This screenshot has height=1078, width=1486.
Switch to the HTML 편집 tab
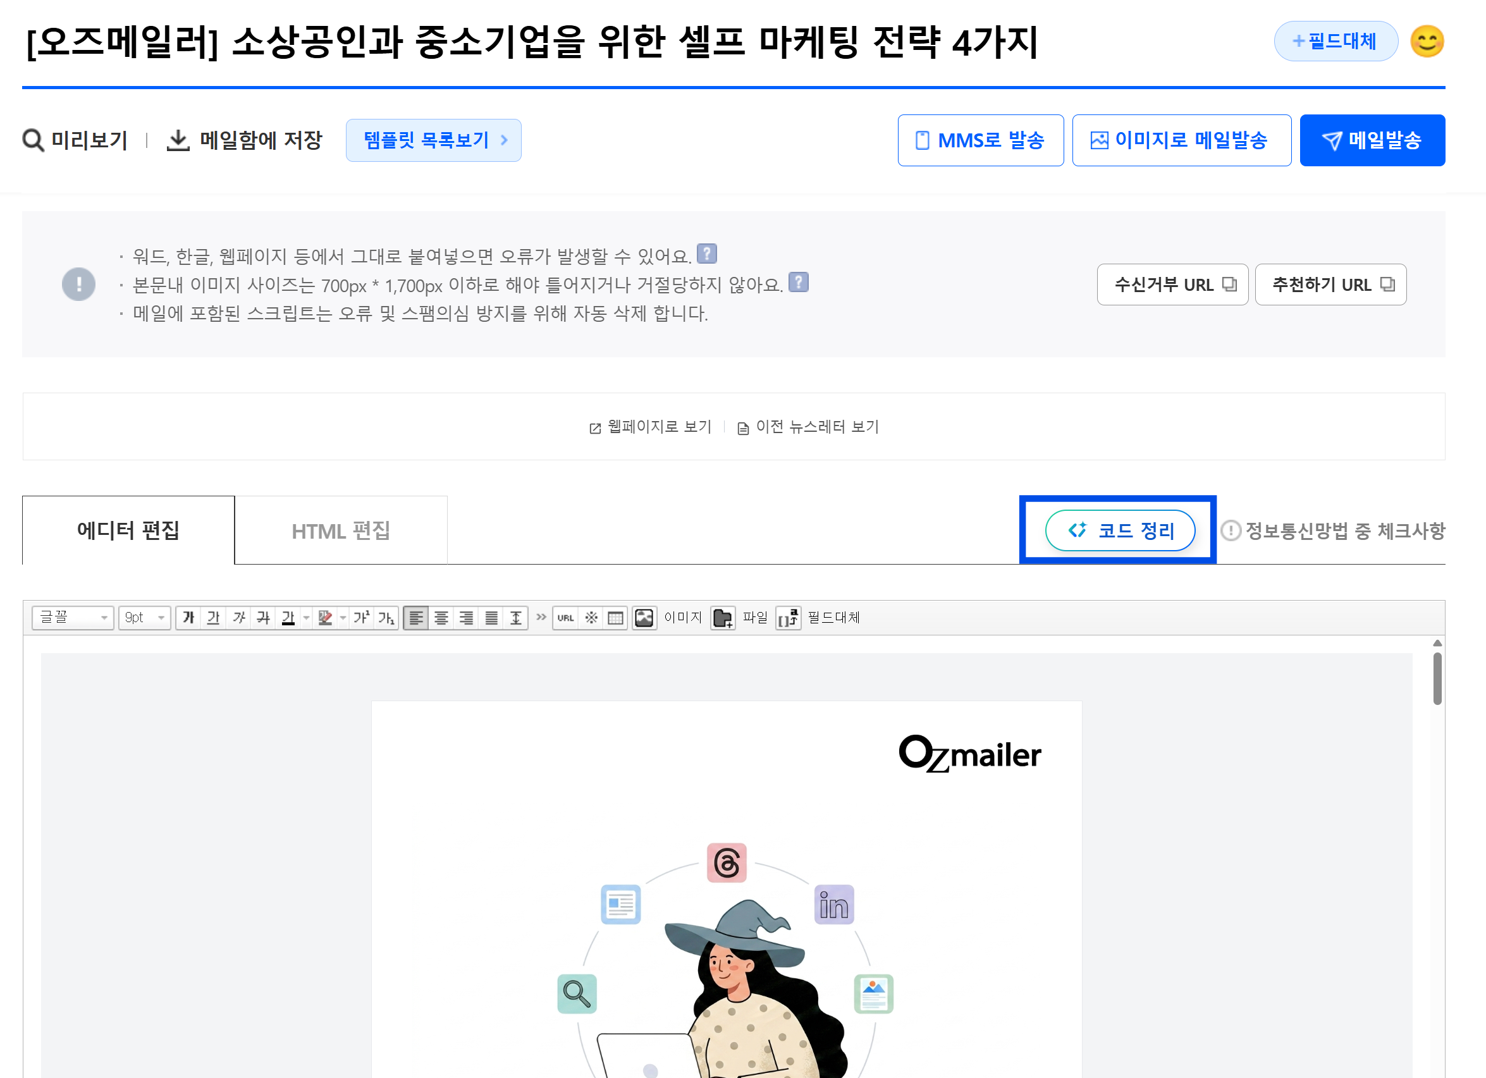(341, 530)
